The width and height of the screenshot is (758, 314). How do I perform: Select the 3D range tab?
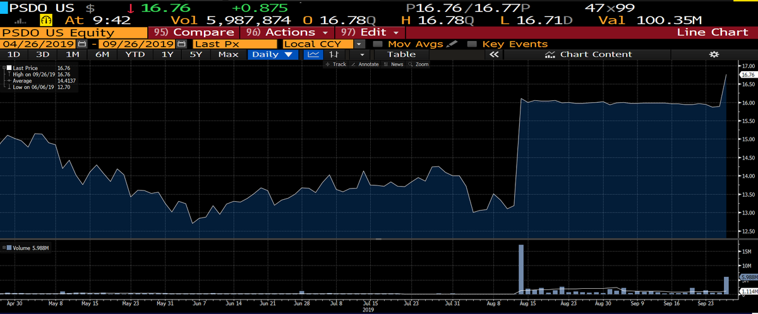43,55
